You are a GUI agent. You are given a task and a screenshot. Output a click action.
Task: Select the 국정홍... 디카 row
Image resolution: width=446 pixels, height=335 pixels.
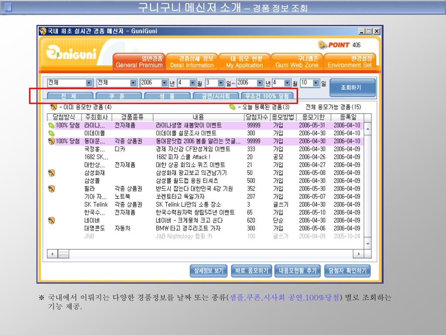206,149
